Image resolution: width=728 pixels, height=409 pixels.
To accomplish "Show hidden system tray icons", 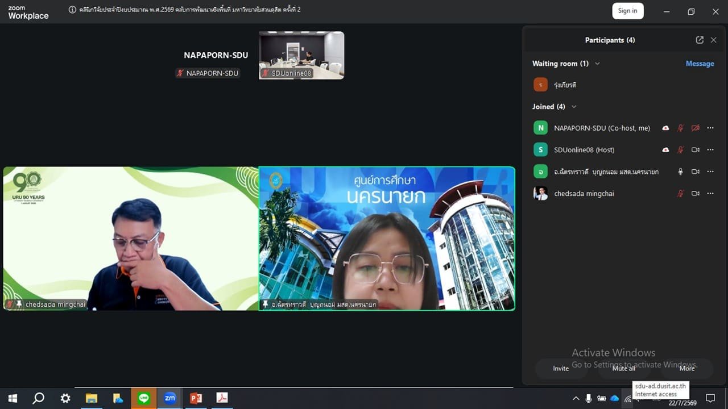I will pos(576,398).
